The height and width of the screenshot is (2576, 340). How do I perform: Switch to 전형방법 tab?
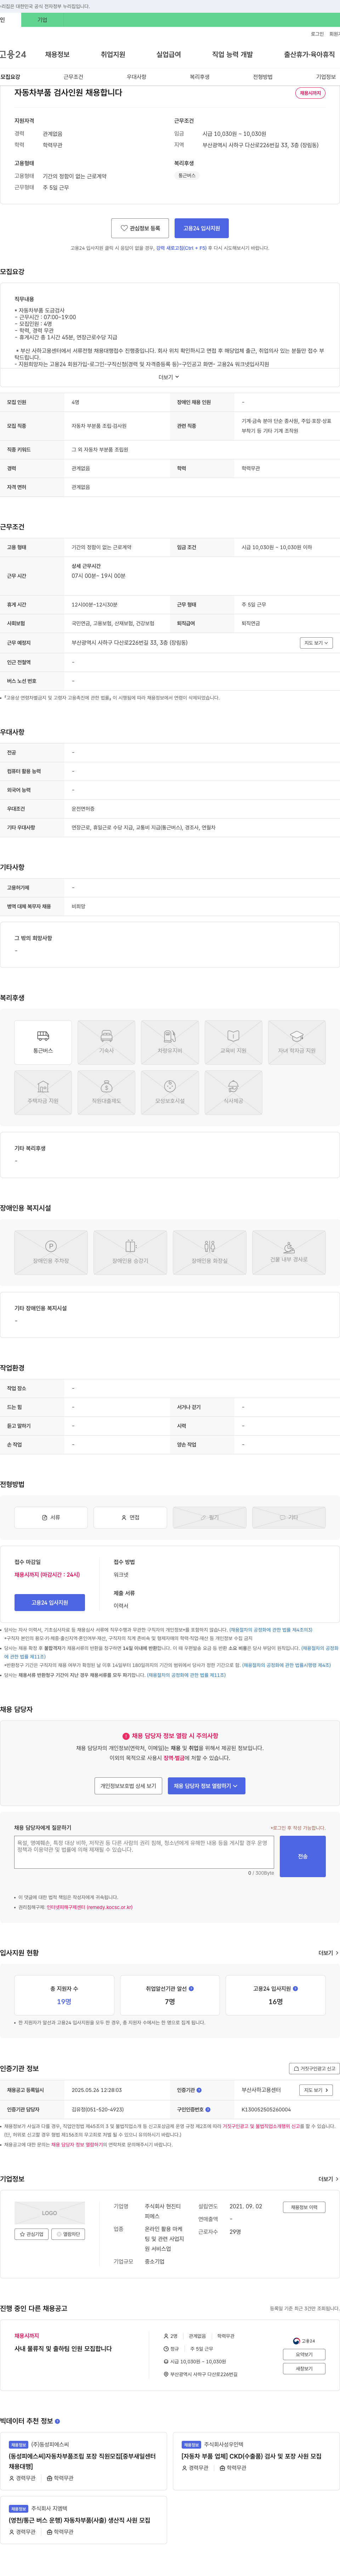263,77
